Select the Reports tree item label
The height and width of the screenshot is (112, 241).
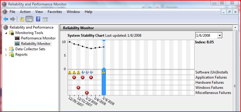pos(21,54)
